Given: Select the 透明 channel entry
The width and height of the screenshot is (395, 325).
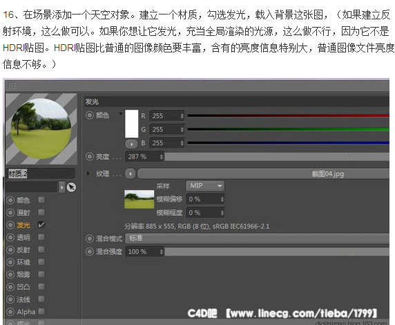Looking at the screenshot, I should 23,237.
